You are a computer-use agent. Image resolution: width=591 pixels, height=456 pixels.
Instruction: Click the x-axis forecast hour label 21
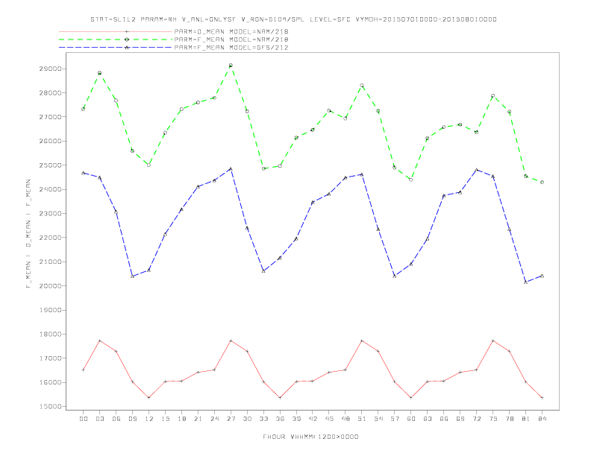pyautogui.click(x=198, y=419)
